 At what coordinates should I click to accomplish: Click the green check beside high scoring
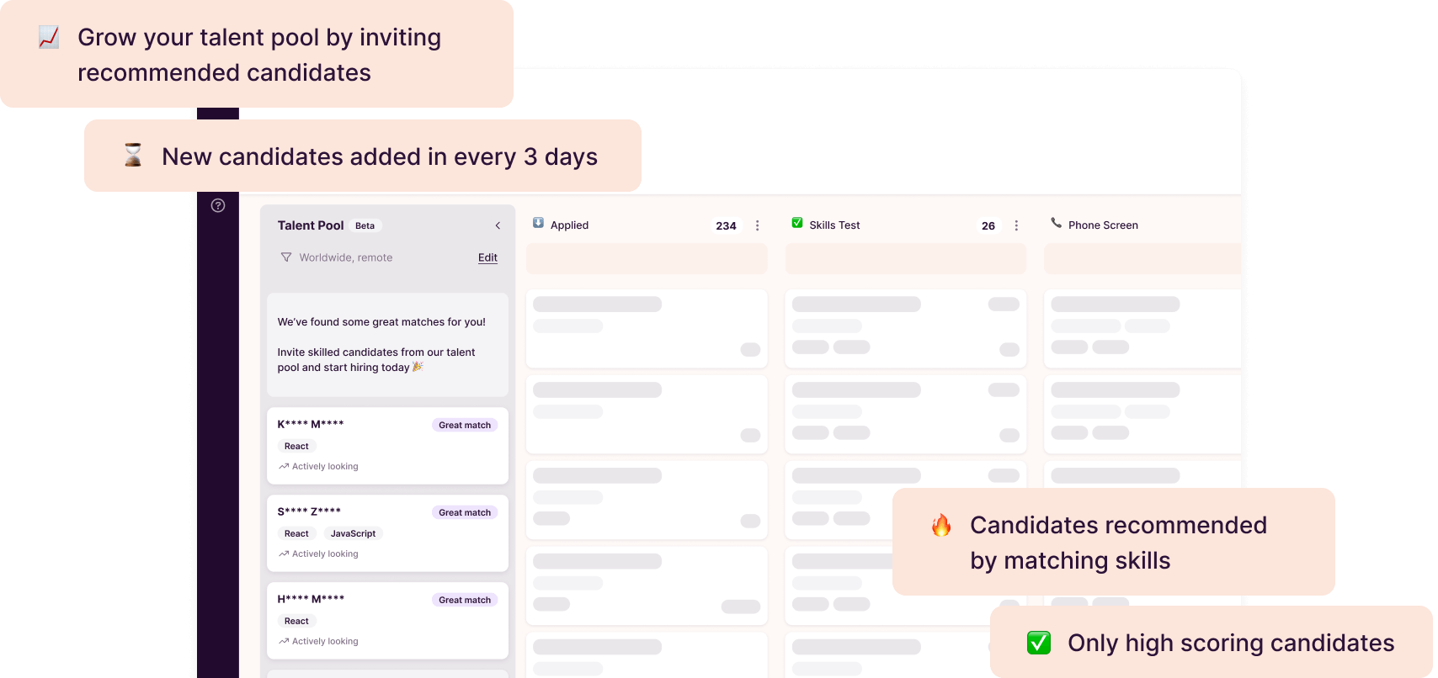pos(1039,643)
